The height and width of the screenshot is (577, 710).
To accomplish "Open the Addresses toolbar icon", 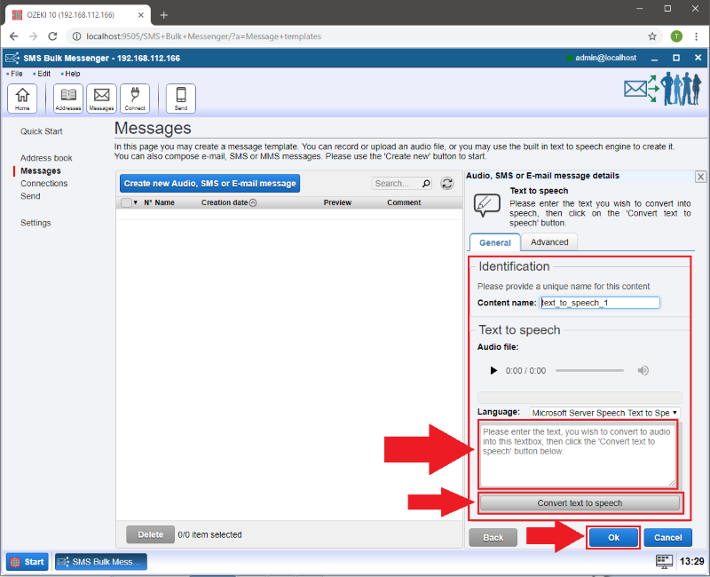I will 68,98.
